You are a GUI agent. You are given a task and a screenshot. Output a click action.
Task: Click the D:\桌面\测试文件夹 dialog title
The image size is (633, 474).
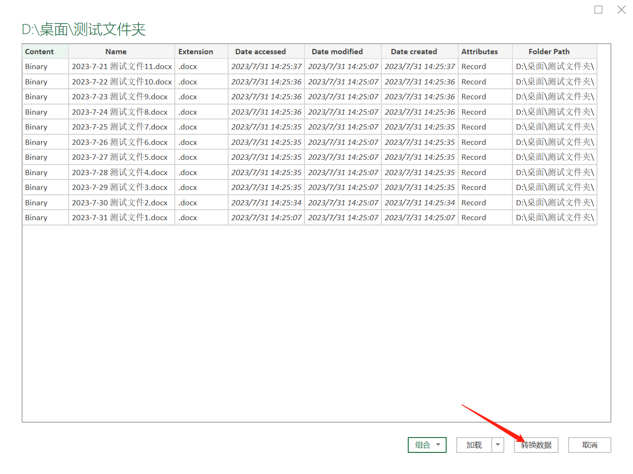(84, 29)
